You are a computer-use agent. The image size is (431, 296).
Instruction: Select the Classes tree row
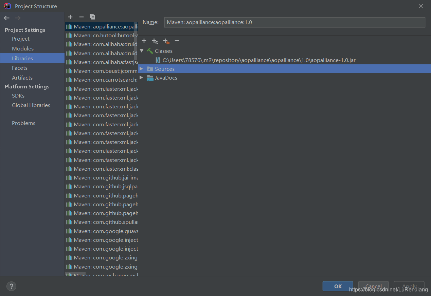284,51
